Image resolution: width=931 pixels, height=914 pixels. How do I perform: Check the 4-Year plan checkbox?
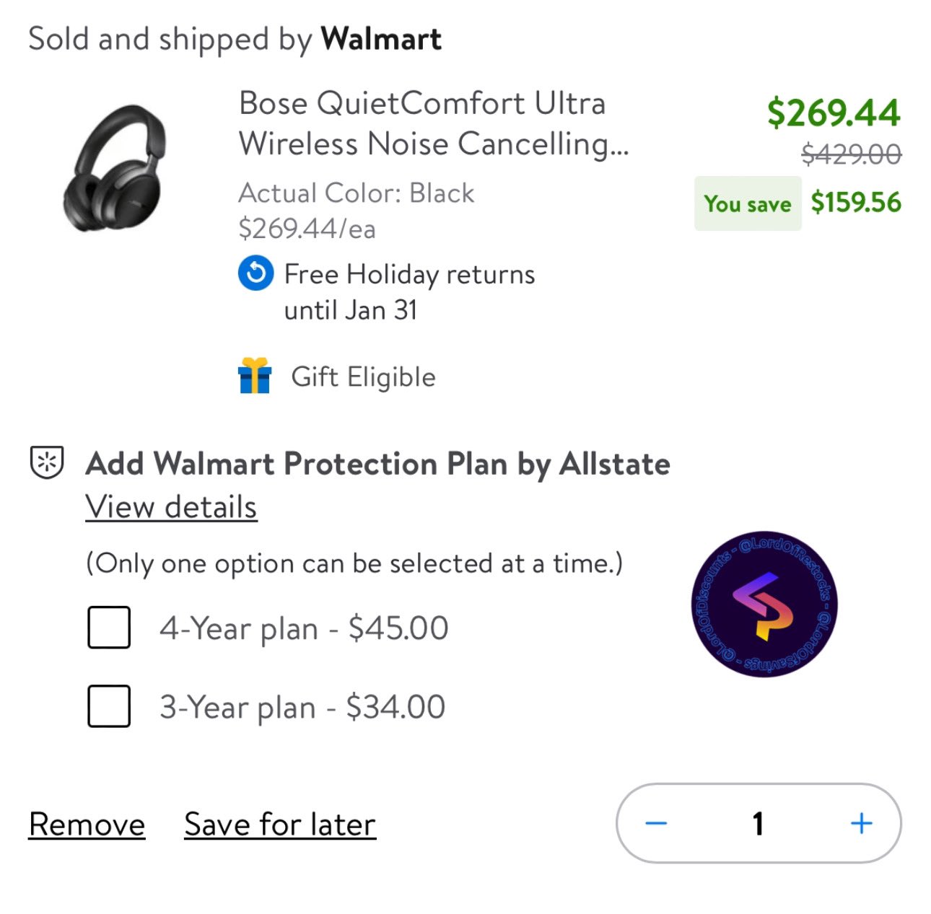coord(109,628)
